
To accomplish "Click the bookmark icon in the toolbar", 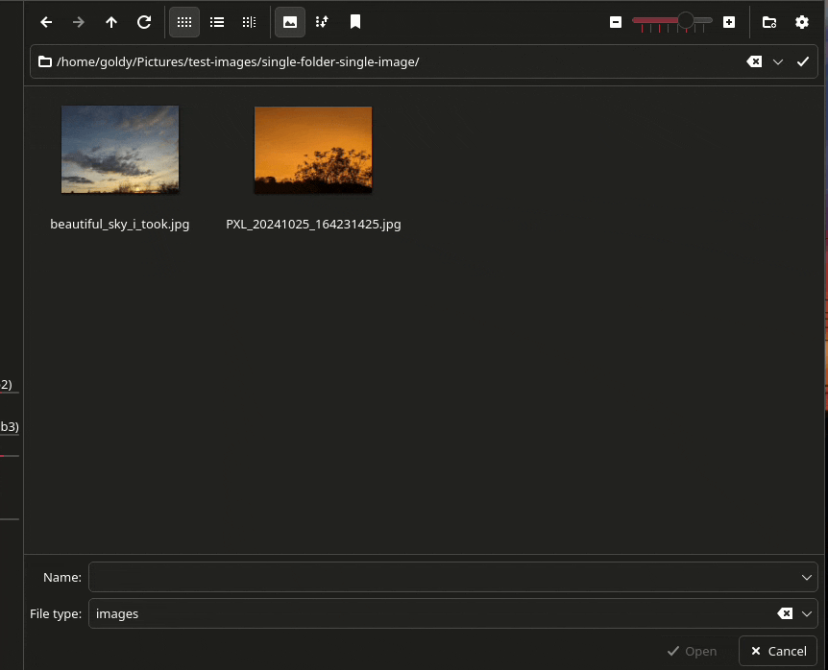I will tap(354, 22).
